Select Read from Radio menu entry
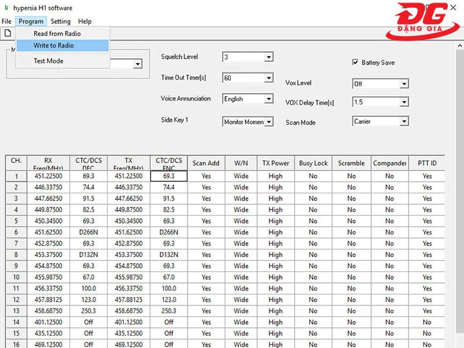This screenshot has height=348, width=464. tap(57, 34)
